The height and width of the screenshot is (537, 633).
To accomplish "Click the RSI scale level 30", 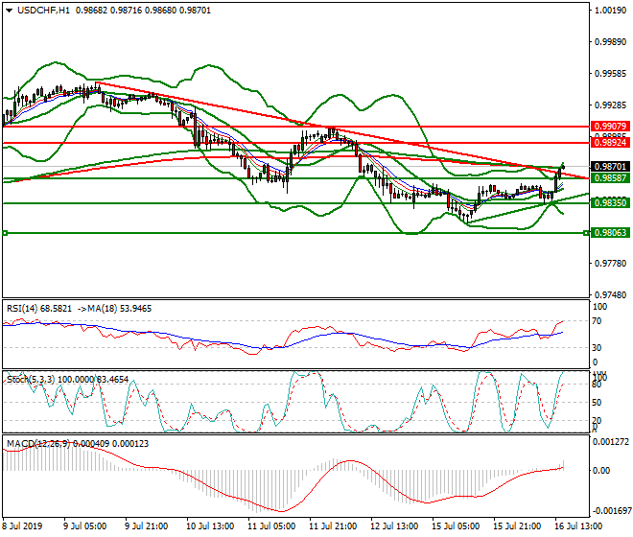I will [597, 348].
